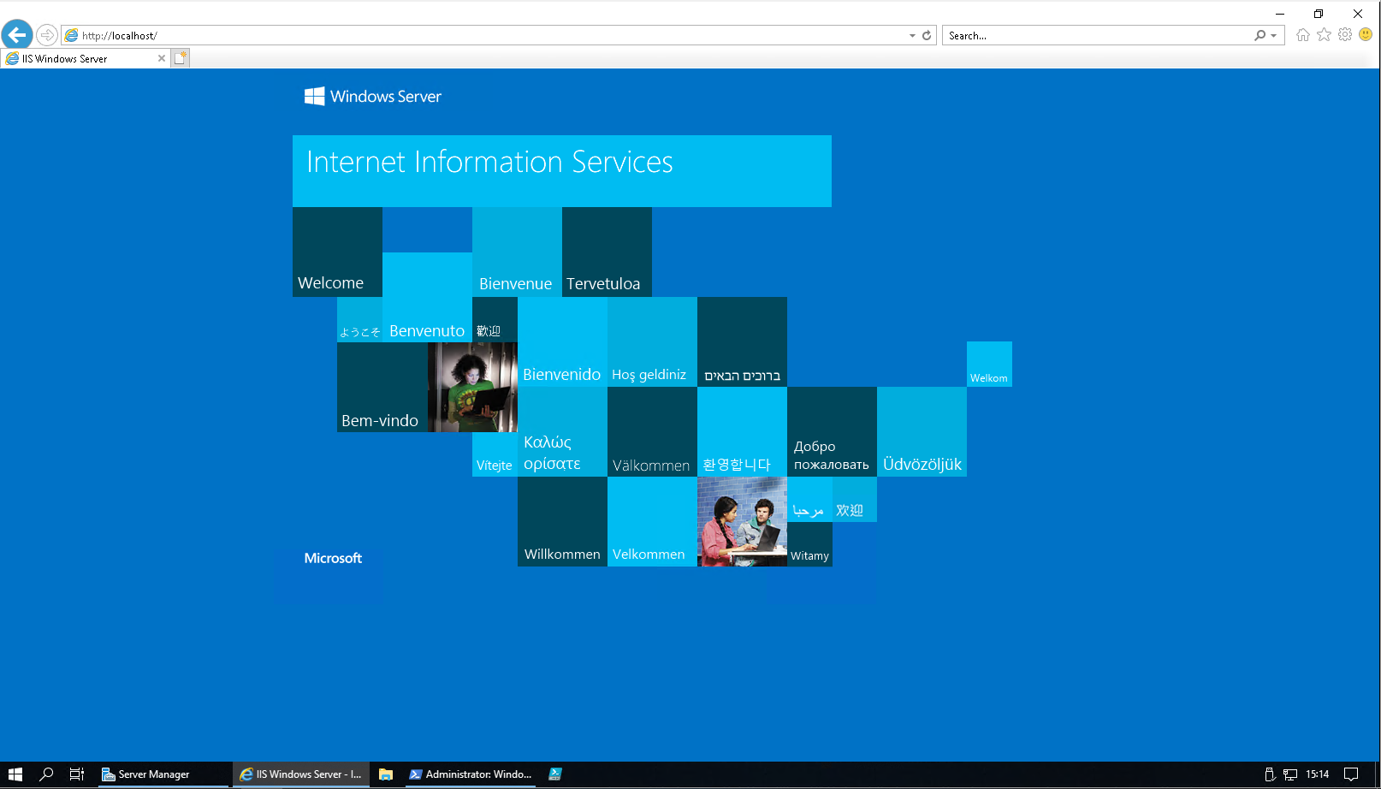Click the Witamy tile

(809, 544)
